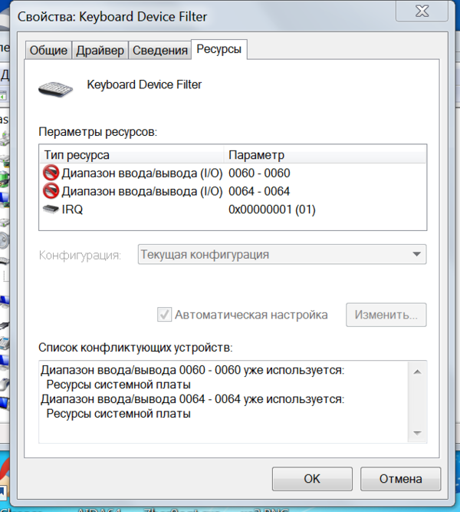Click scroll up arrow in conflict list

[x=417, y=372]
